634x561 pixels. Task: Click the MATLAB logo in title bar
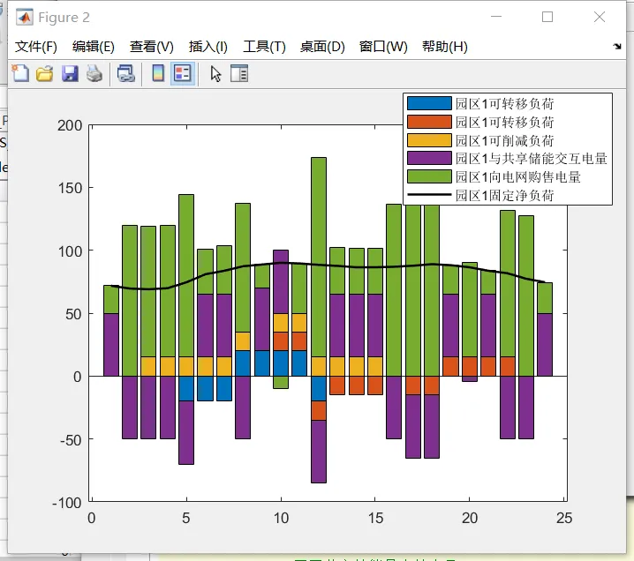pyautogui.click(x=24, y=18)
